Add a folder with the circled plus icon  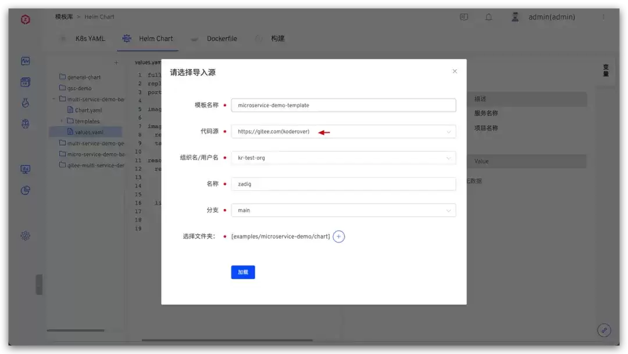pos(338,237)
